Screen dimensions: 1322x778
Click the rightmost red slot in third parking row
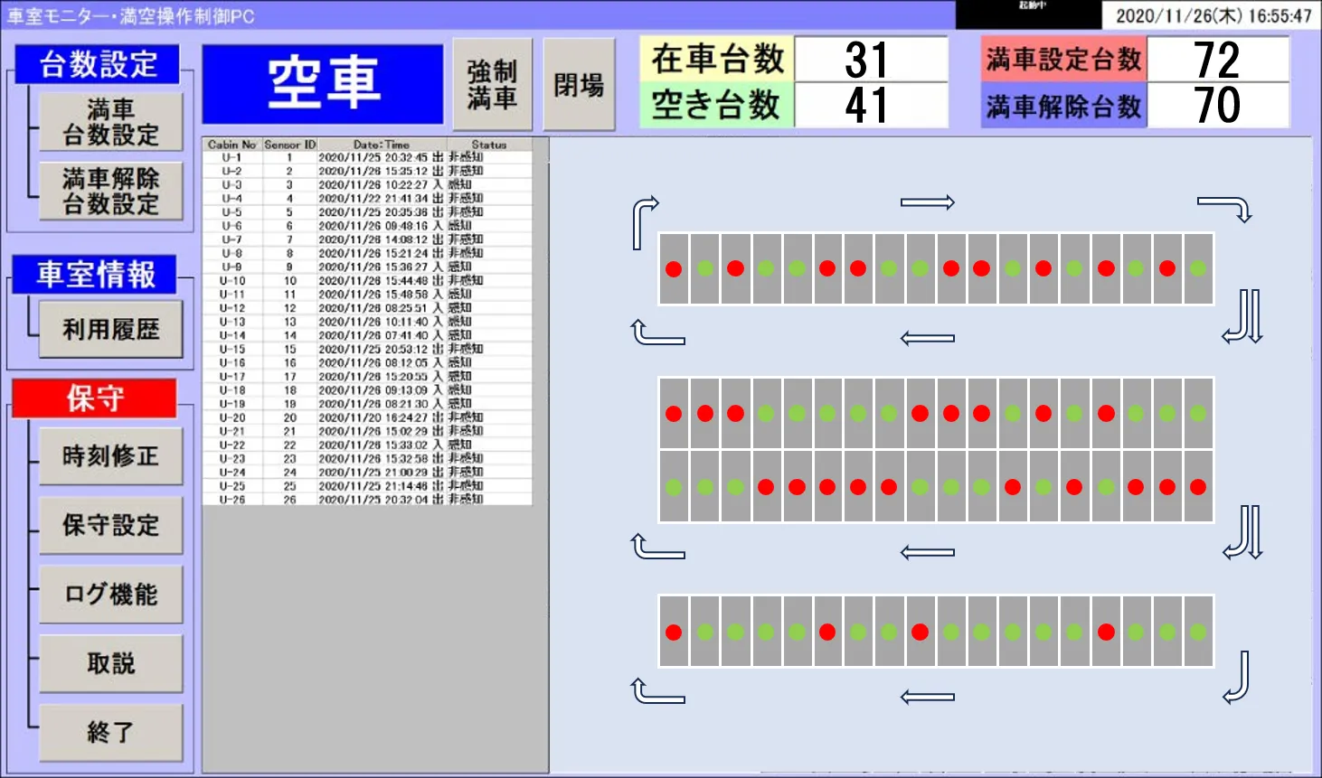pyautogui.click(x=1198, y=487)
